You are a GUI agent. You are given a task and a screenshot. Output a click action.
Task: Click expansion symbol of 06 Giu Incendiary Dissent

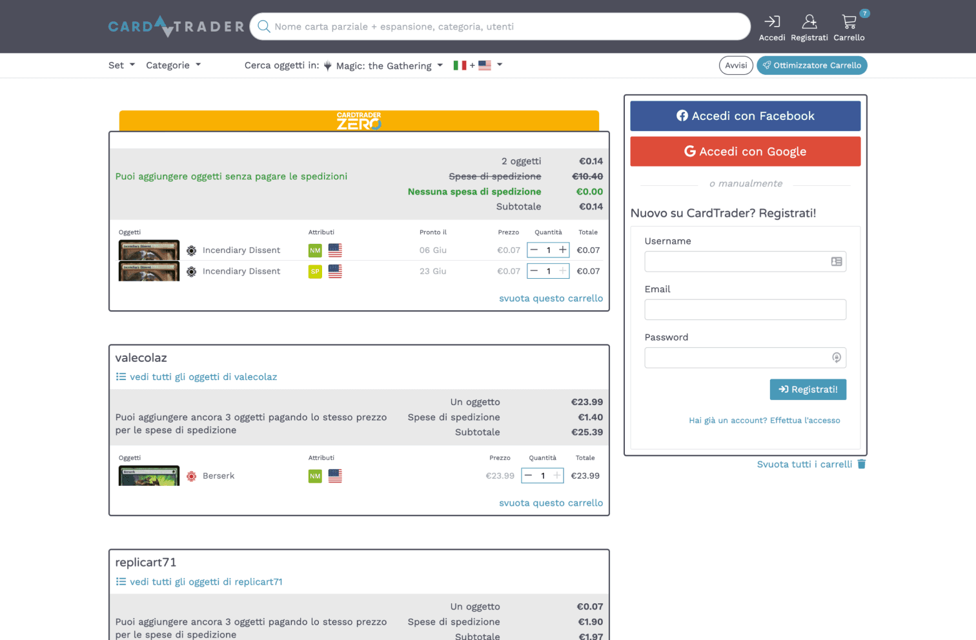pos(191,250)
